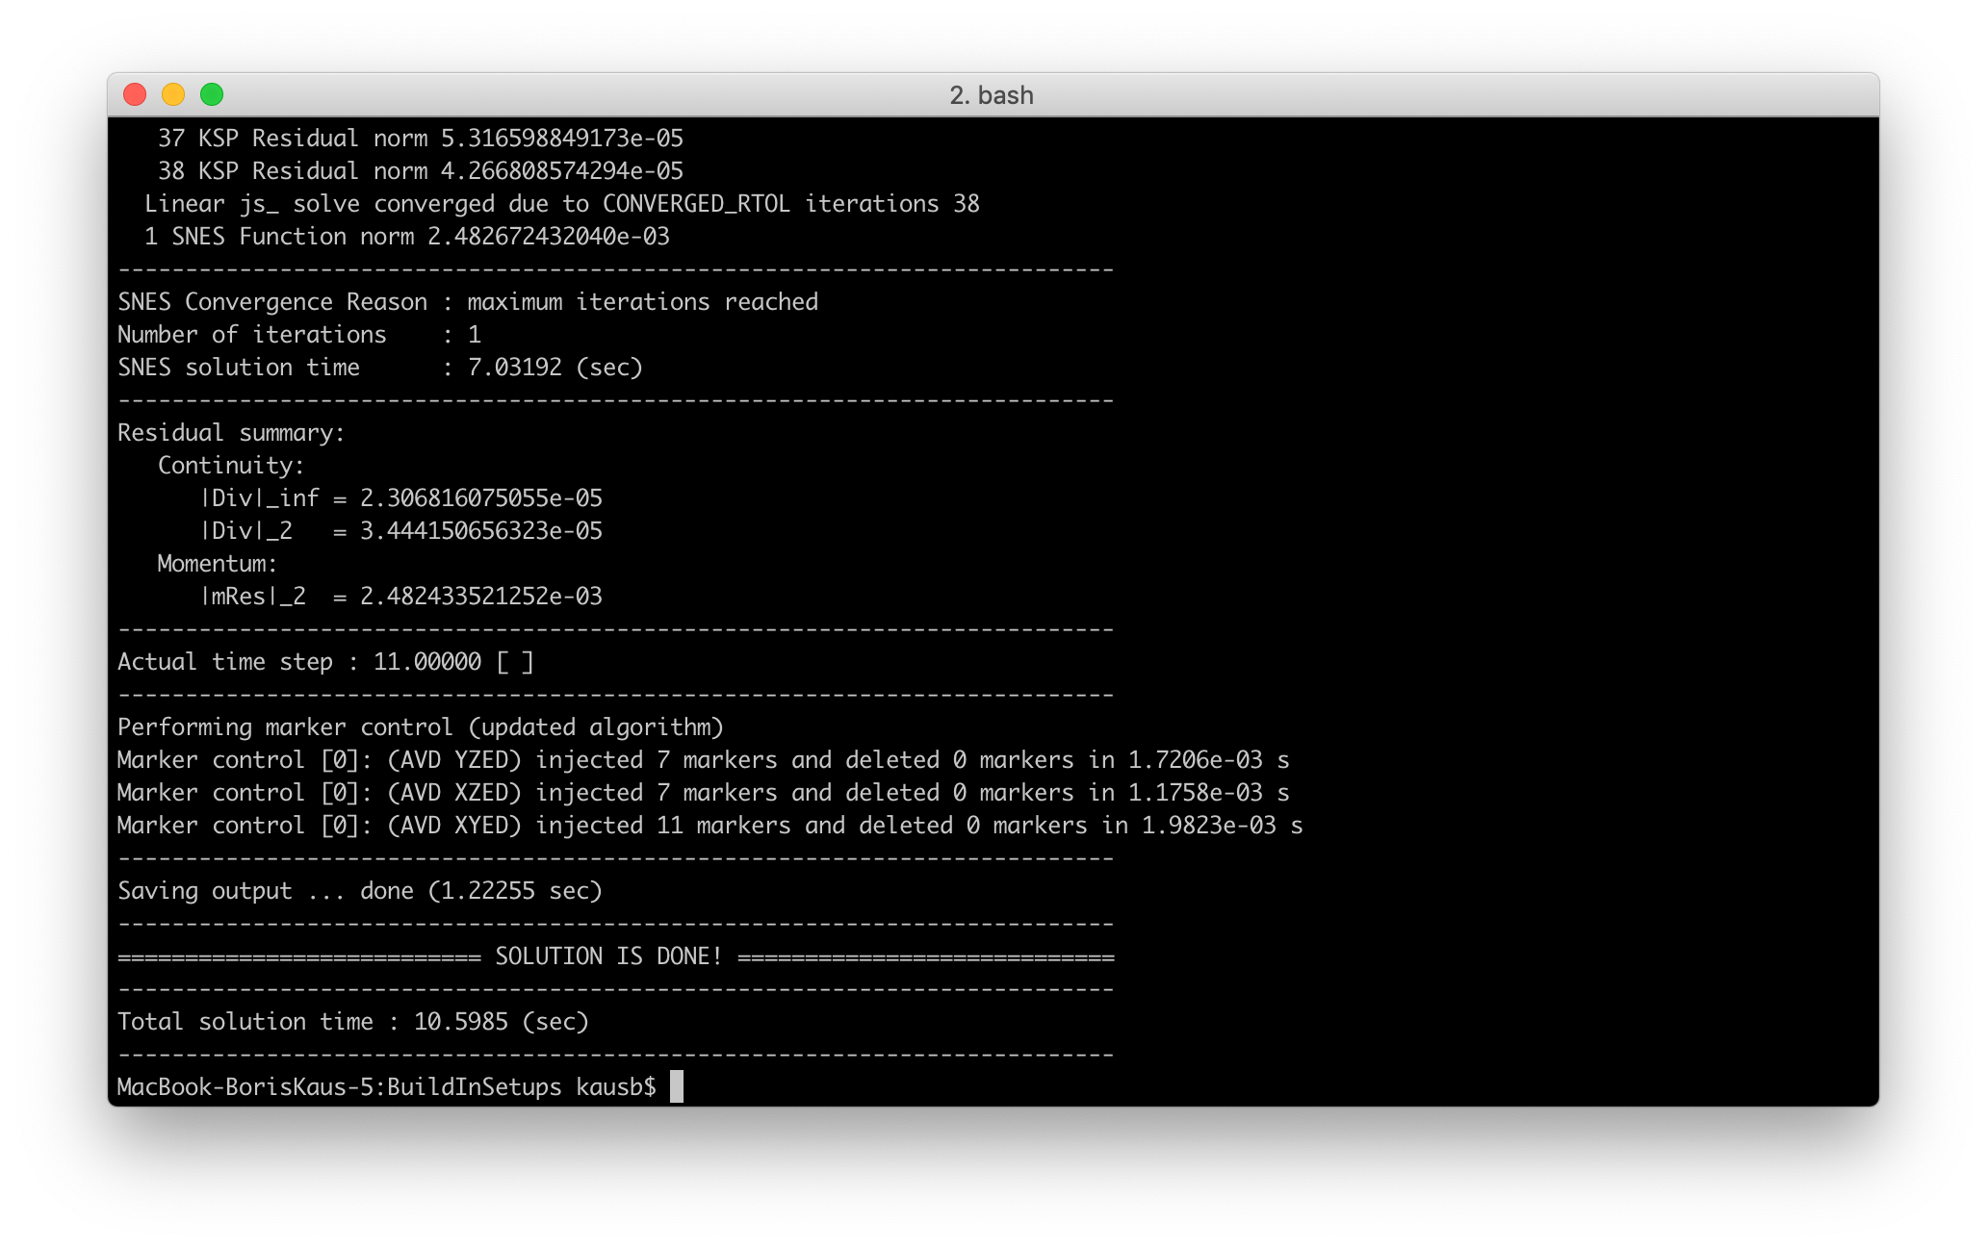Maximize the terminal using green button
The width and height of the screenshot is (1987, 1249).
[x=212, y=94]
